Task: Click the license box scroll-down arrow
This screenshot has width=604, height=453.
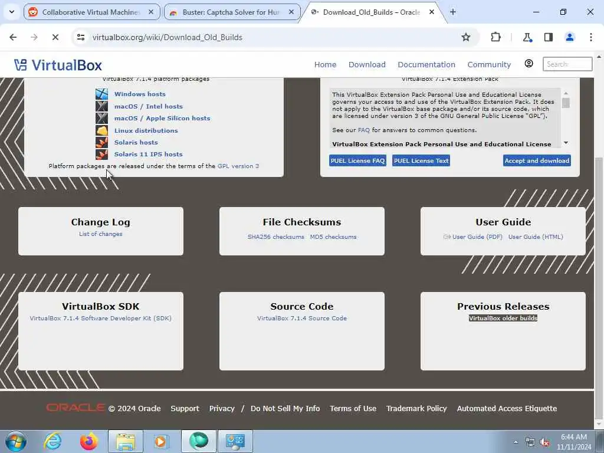Action: (566, 143)
